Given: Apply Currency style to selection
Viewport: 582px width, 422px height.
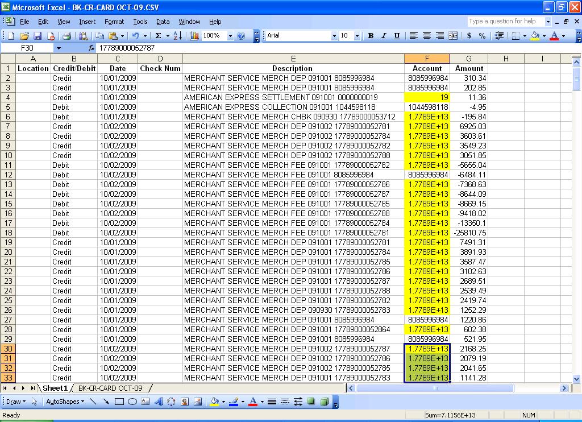Looking at the screenshot, I should [468, 35].
